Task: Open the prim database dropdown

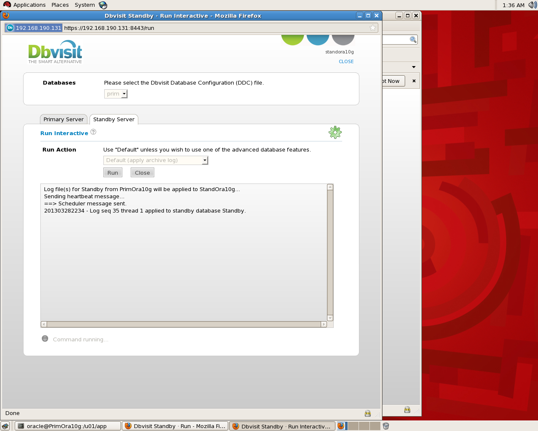Action: (116, 94)
